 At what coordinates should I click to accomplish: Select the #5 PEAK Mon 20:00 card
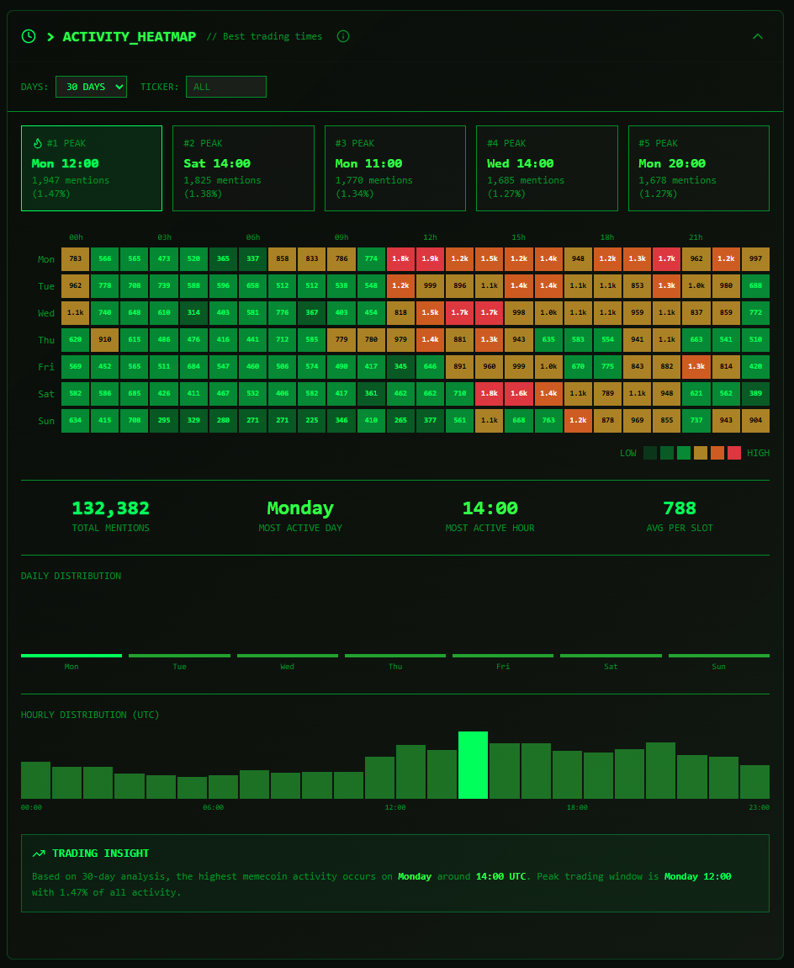point(698,168)
